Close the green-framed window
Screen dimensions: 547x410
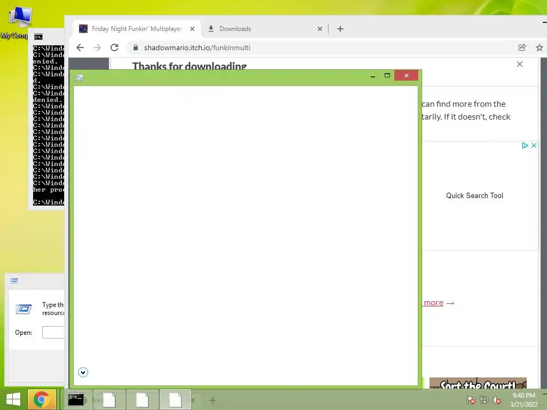pos(407,76)
